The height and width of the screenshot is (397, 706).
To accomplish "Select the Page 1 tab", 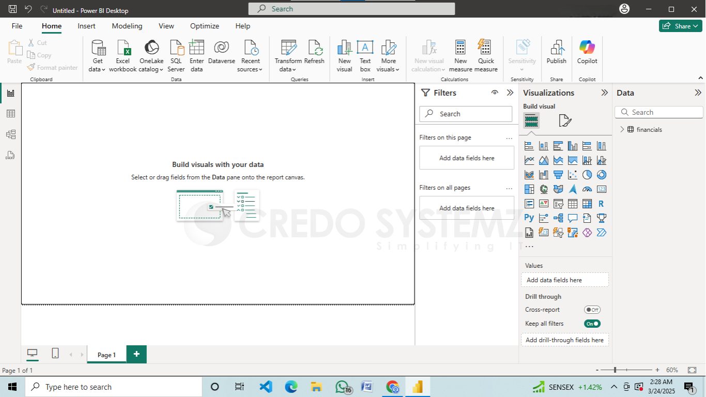I will point(106,355).
